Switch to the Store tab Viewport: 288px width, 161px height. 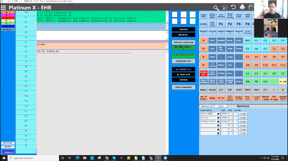pyautogui.click(x=221, y=106)
